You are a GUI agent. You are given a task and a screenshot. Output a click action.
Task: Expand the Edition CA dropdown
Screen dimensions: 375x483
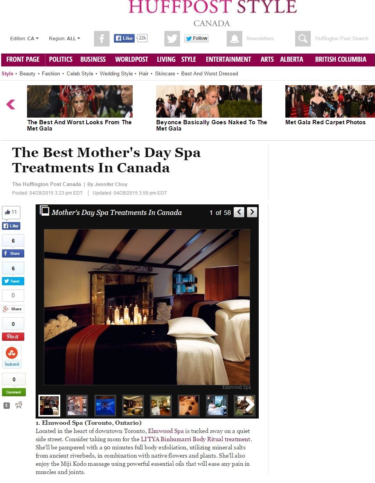point(24,39)
